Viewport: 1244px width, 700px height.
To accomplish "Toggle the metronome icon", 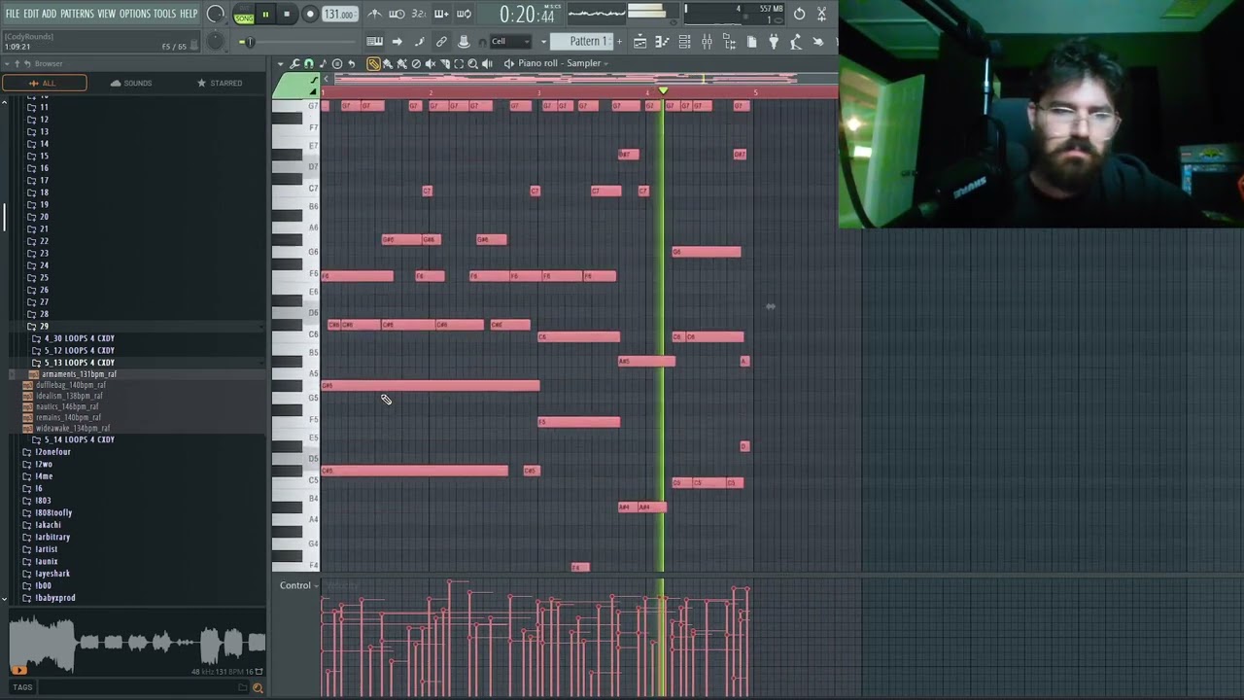I will point(374,14).
